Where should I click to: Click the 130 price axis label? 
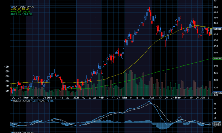[216, 80]
